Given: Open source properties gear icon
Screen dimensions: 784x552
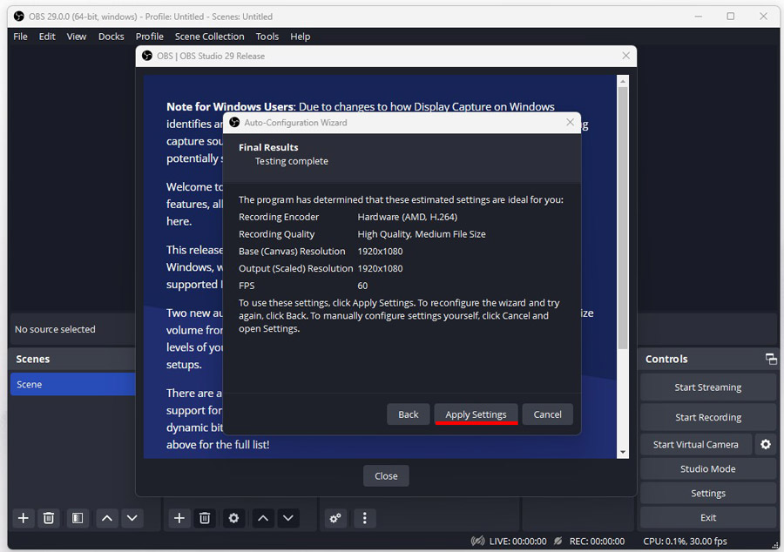Looking at the screenshot, I should [x=233, y=518].
